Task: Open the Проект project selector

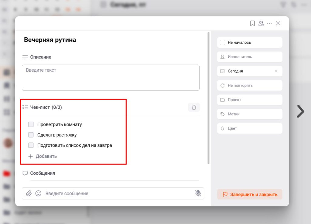Action: click(250, 100)
